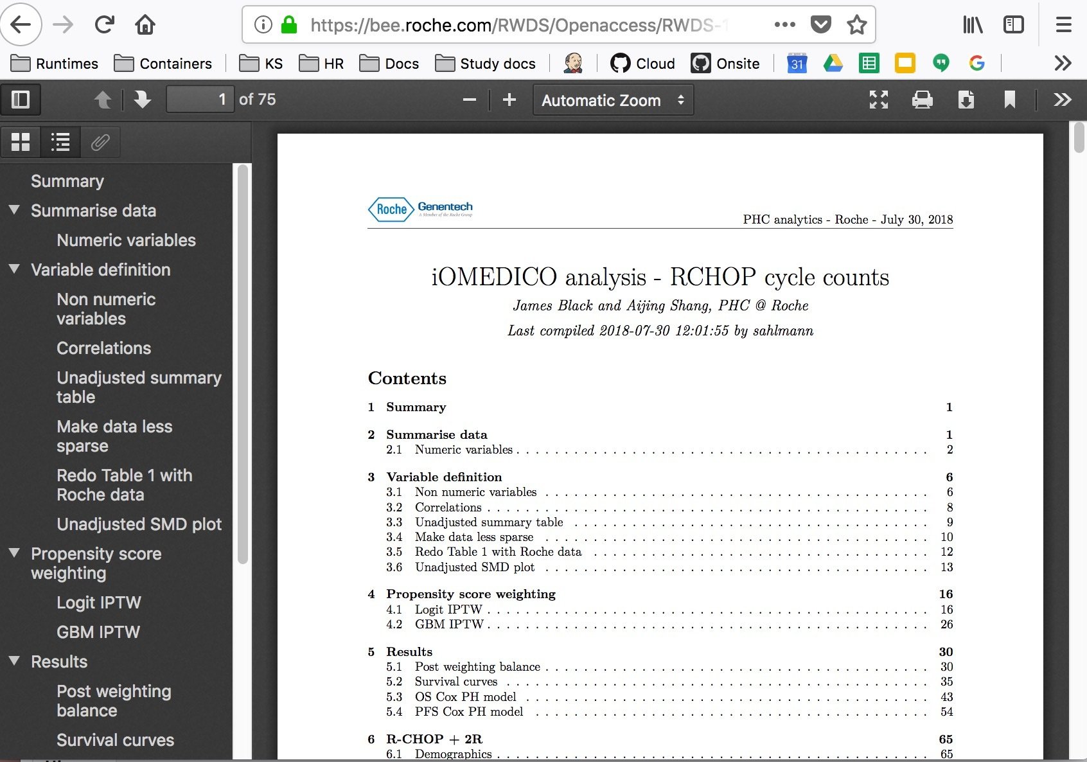Viewport: 1087px width, 762px height.
Task: Collapse the Summarise data outline section
Action: [x=14, y=210]
